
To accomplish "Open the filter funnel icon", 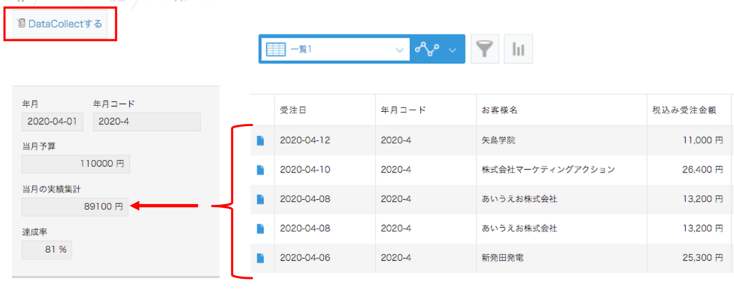I will click(485, 49).
